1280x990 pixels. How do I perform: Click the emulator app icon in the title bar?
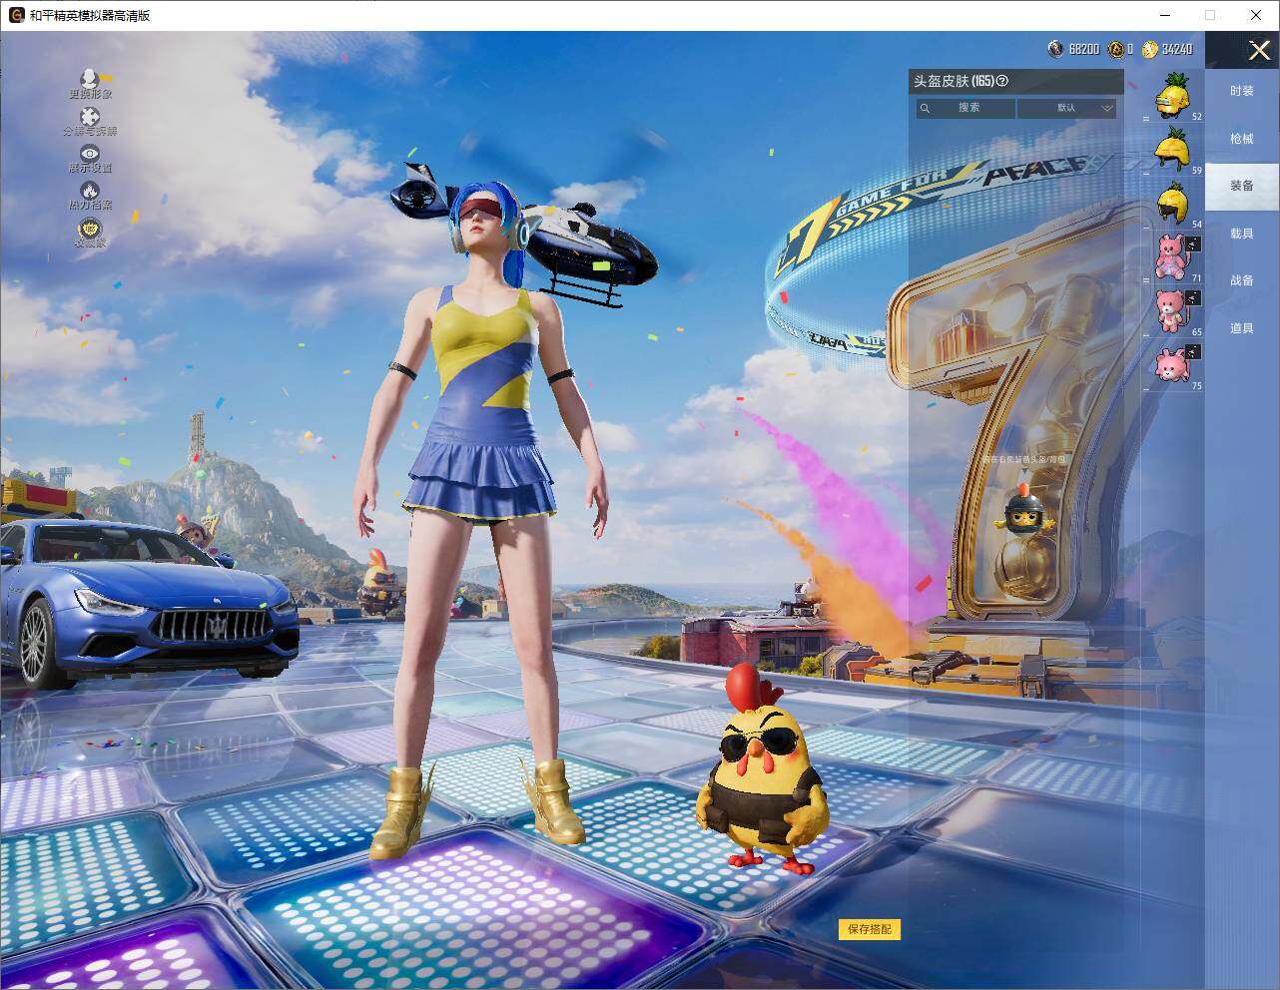(x=16, y=15)
